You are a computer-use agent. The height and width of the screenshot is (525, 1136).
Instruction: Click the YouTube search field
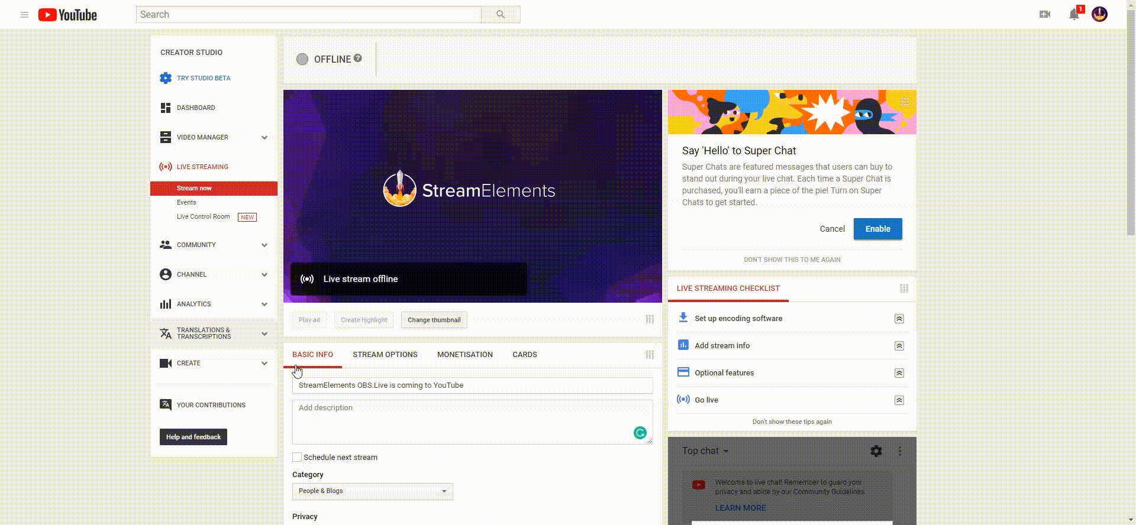click(309, 14)
